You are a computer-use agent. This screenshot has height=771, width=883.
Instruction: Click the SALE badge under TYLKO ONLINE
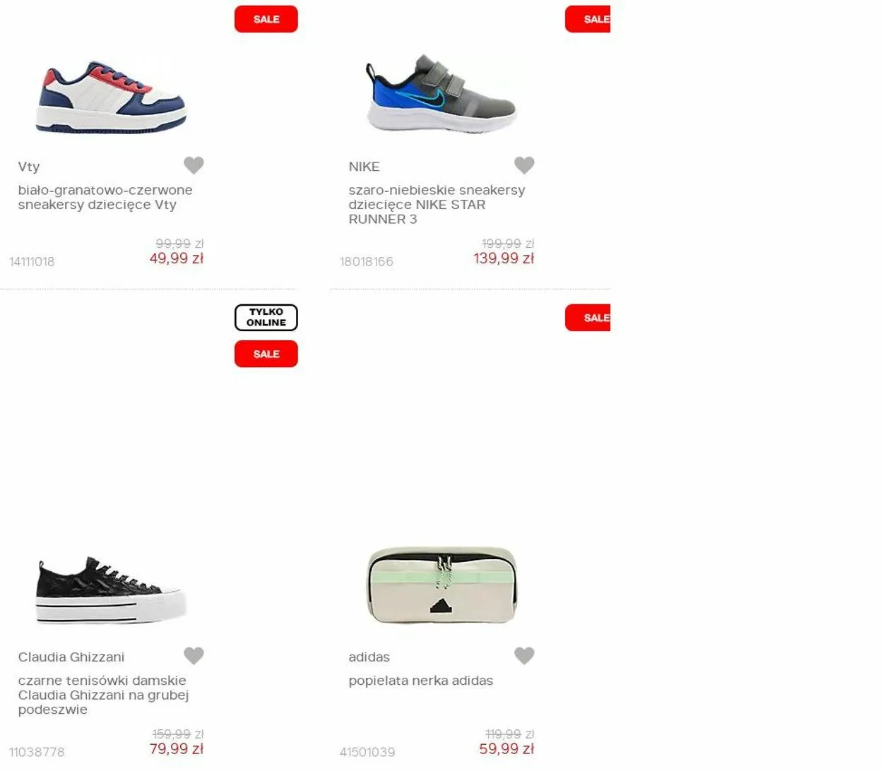point(266,354)
